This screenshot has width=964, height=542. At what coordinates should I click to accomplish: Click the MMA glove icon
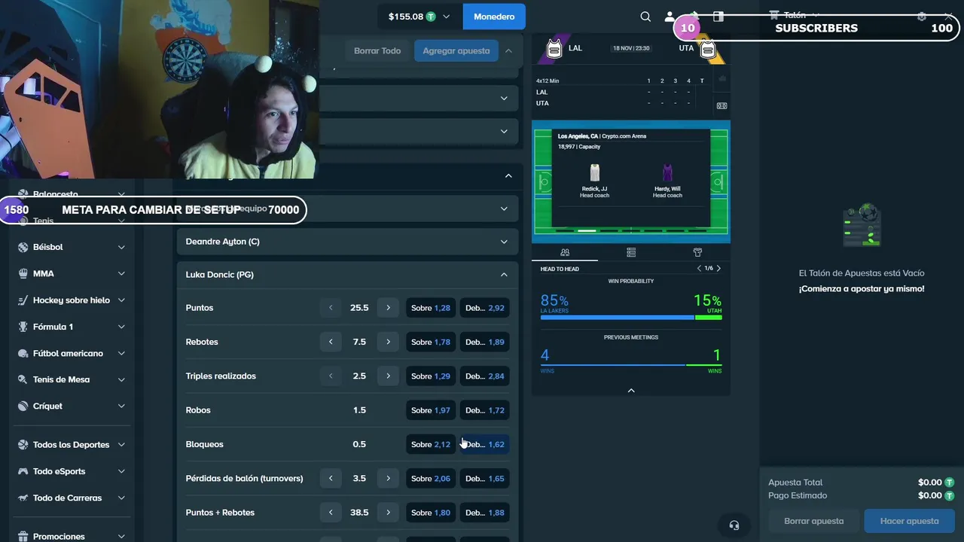[23, 273]
